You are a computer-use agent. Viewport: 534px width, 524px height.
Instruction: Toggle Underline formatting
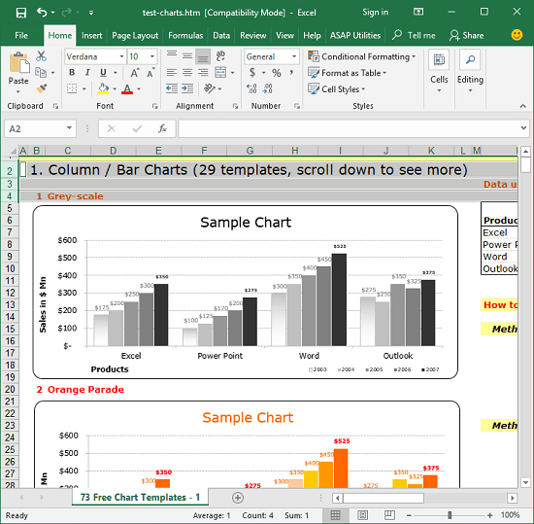[103, 73]
